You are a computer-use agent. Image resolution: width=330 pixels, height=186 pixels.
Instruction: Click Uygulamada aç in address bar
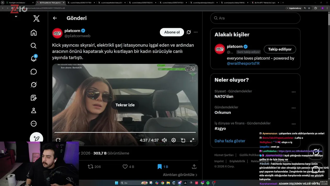click(294, 8)
